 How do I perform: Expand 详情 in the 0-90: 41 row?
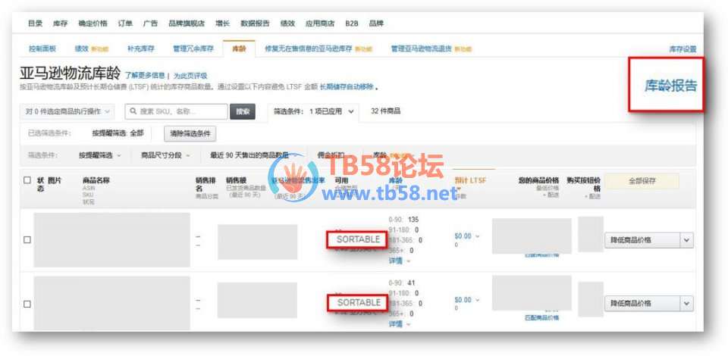(x=400, y=324)
